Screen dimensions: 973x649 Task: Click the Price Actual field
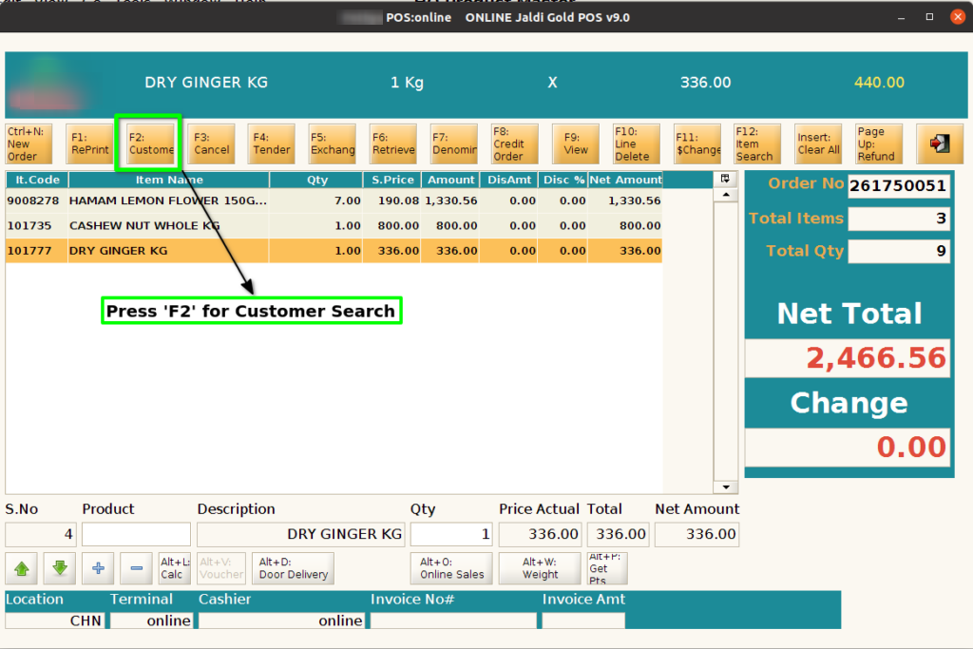(x=540, y=534)
